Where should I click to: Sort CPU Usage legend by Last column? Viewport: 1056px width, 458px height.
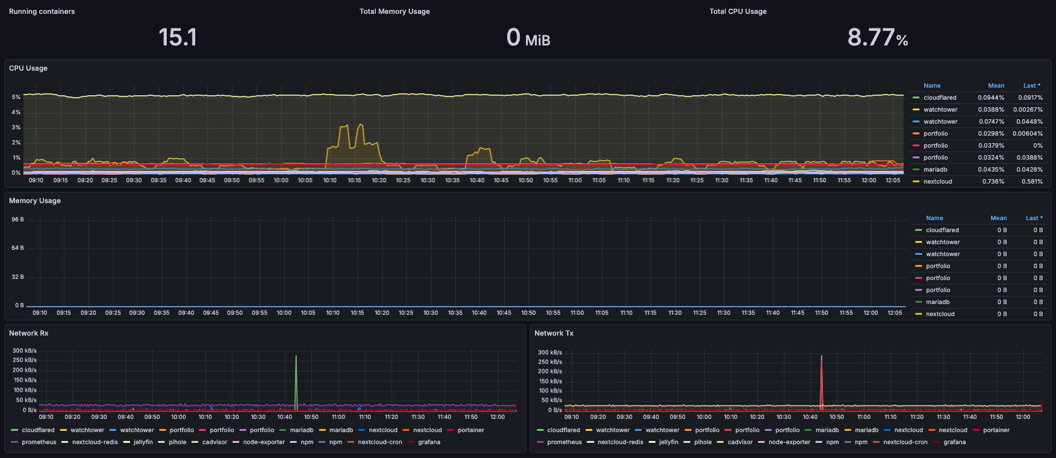tap(1031, 86)
